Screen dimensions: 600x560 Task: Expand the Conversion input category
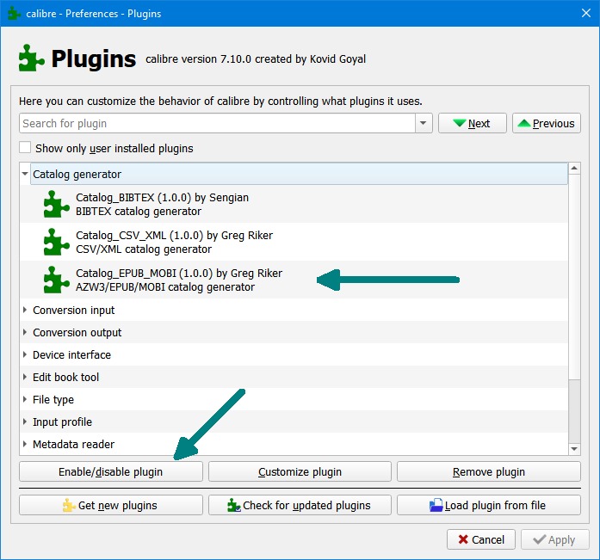pyautogui.click(x=25, y=310)
